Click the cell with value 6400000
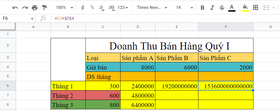Viewport: 280px width, 111px height. [x=138, y=105]
